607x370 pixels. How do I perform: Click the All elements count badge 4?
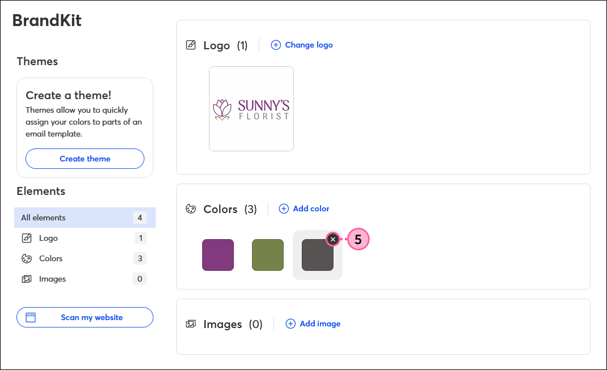[140, 218]
